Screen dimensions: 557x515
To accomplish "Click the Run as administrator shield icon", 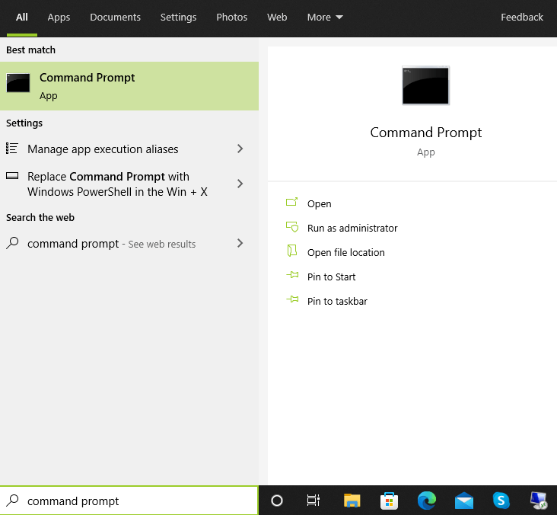I will coord(292,226).
